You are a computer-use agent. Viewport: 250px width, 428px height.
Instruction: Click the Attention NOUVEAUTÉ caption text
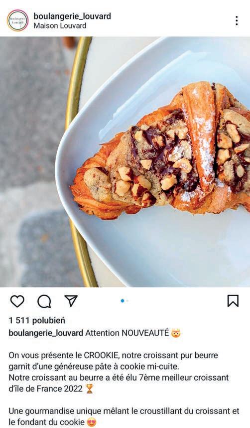pyautogui.click(x=127, y=333)
